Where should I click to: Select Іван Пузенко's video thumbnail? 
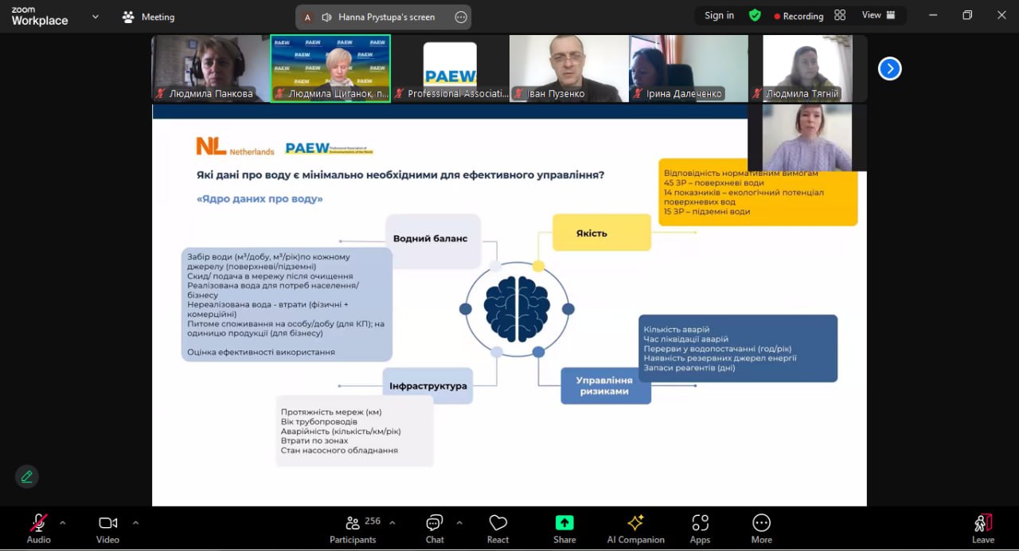click(x=568, y=68)
